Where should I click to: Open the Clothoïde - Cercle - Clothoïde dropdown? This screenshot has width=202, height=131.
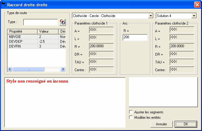click(x=151, y=16)
